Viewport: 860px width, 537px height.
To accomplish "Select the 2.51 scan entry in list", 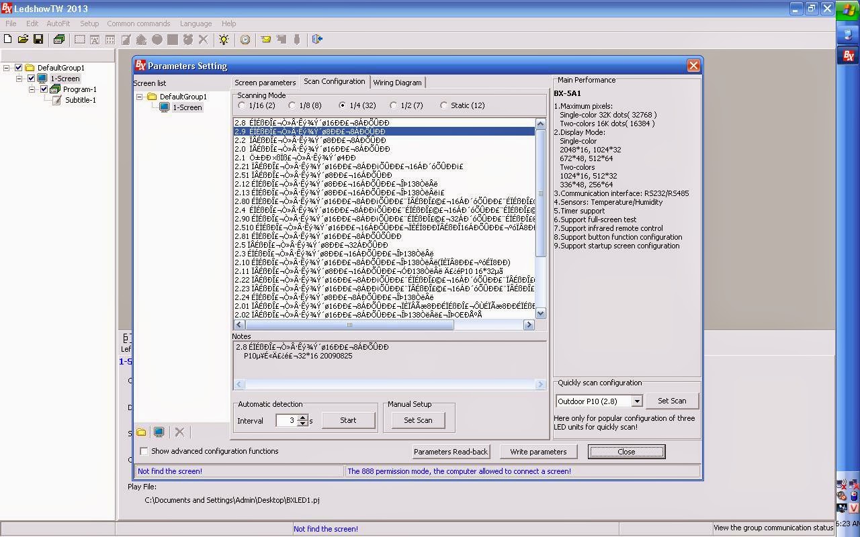I will tap(384, 175).
